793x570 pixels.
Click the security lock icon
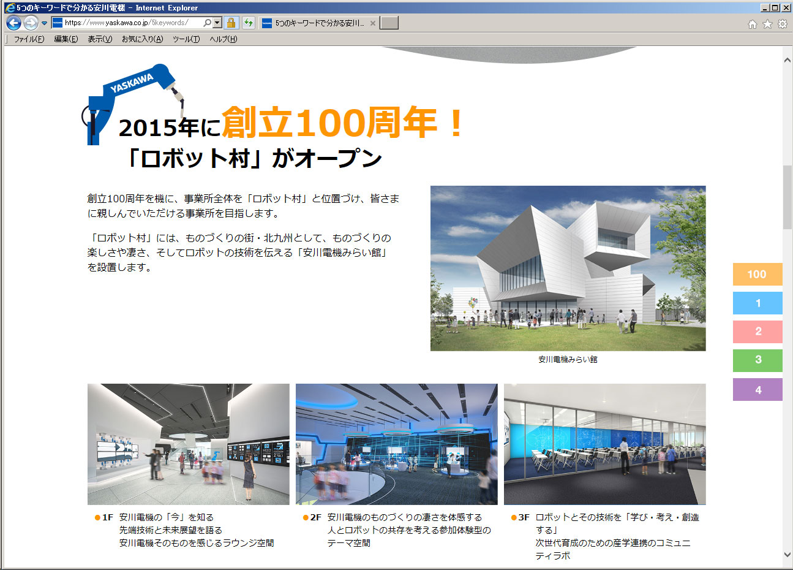pyautogui.click(x=231, y=23)
